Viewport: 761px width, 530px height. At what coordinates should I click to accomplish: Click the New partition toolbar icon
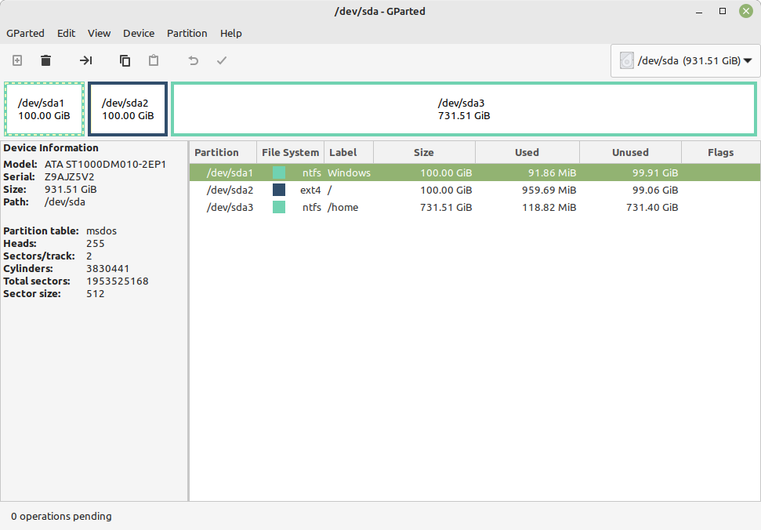point(17,60)
